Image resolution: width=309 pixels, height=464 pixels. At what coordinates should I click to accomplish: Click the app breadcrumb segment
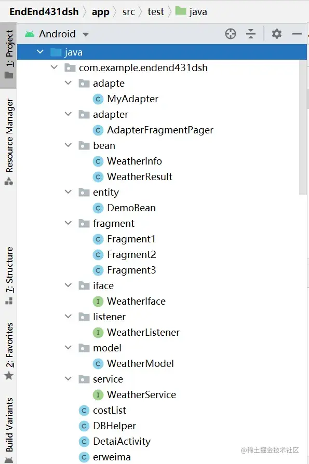coord(100,12)
